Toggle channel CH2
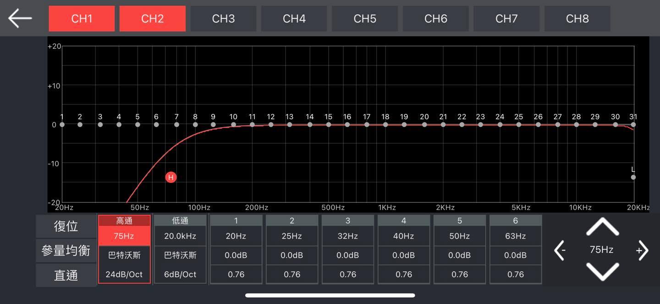The height and width of the screenshot is (304, 660). click(x=153, y=18)
